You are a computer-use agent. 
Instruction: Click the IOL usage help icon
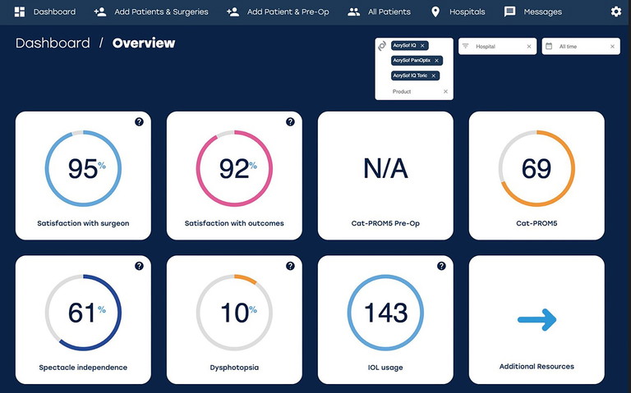(441, 267)
